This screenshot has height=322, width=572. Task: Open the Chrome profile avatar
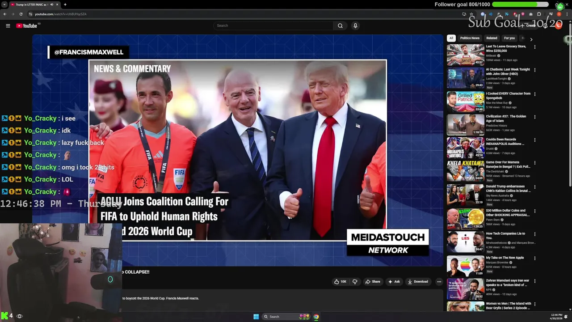pos(559,14)
